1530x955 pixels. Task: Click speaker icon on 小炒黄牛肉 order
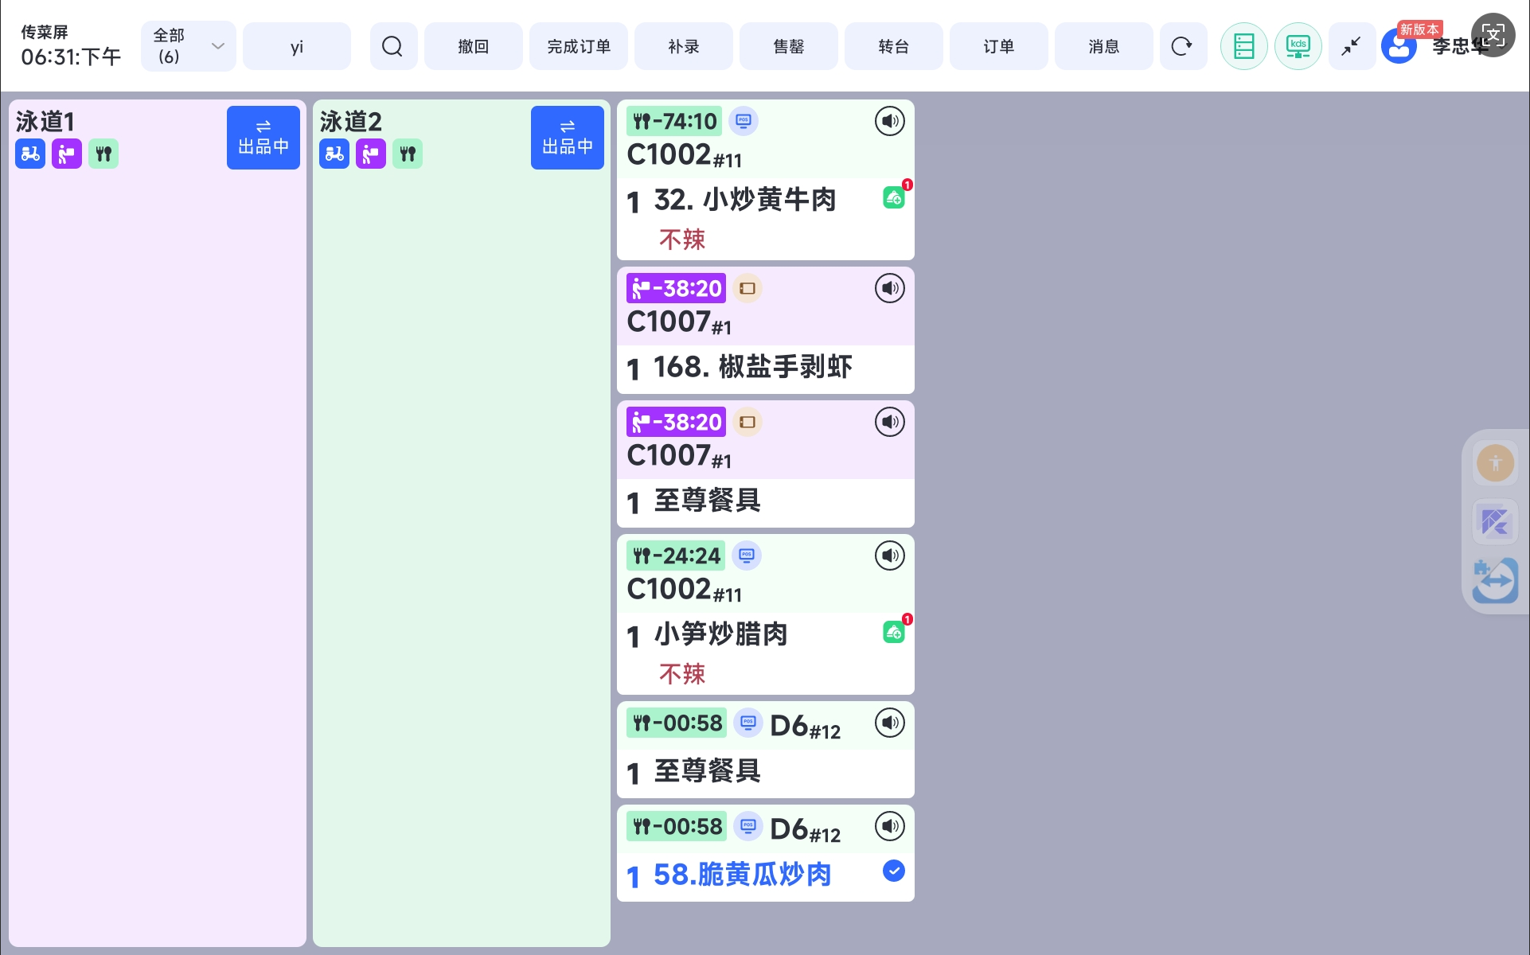[x=889, y=122]
